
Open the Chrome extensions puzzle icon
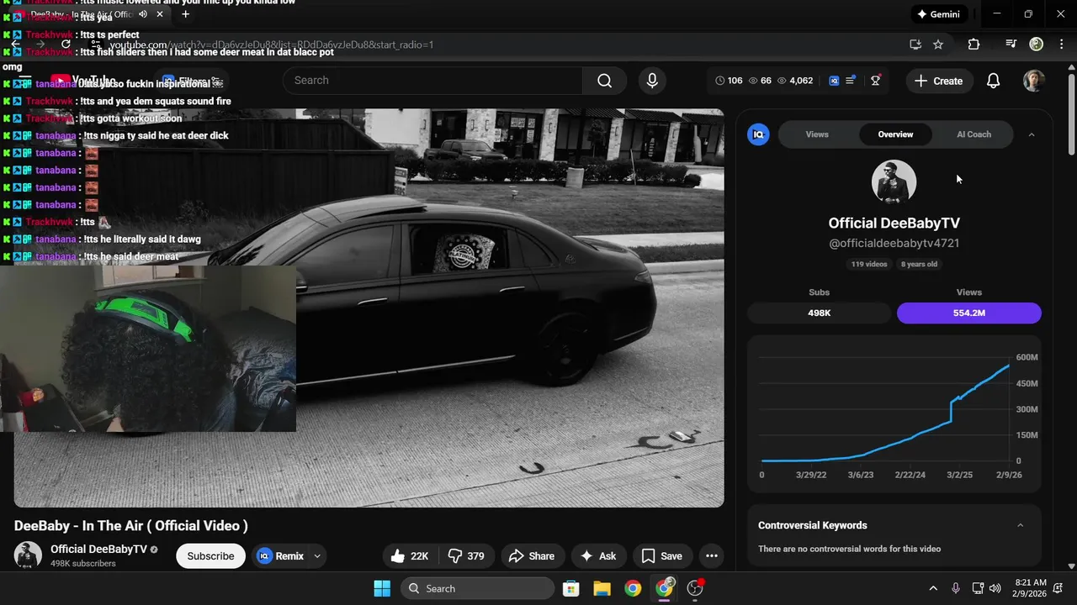[x=974, y=45]
